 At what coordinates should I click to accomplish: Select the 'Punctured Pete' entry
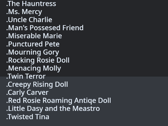pyautogui.click(x=33, y=44)
